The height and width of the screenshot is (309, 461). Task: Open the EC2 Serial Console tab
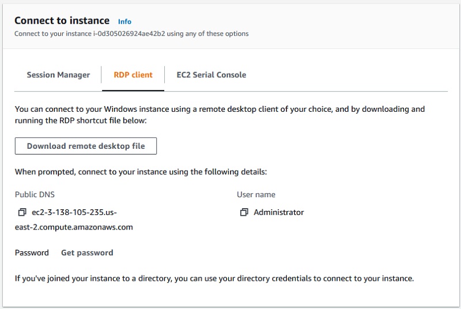[x=211, y=75]
